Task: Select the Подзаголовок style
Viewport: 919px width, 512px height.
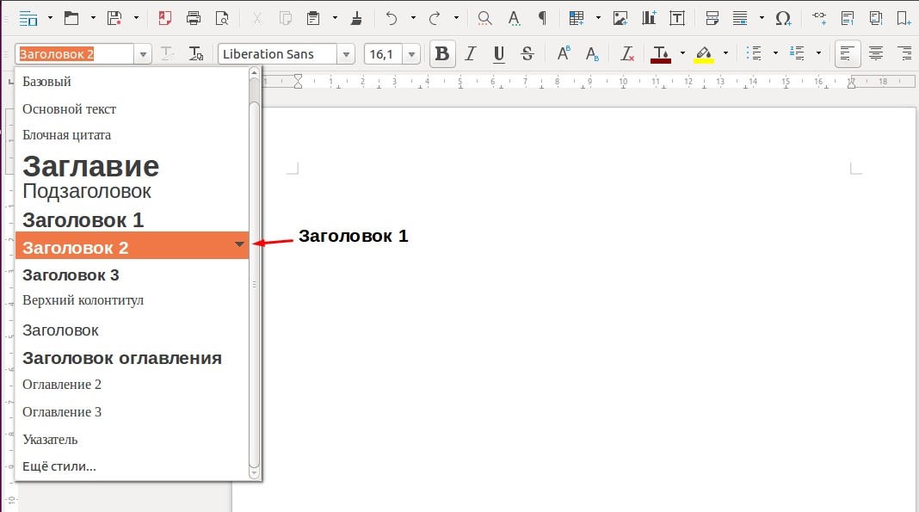Action: (132, 191)
